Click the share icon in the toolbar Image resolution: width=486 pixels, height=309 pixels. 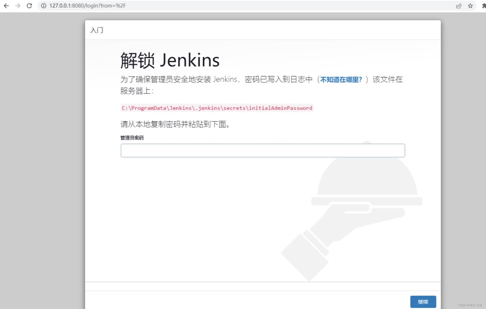[x=459, y=5]
